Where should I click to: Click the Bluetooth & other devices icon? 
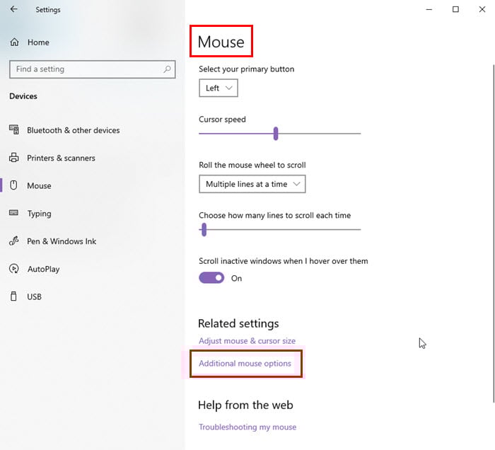coord(14,129)
